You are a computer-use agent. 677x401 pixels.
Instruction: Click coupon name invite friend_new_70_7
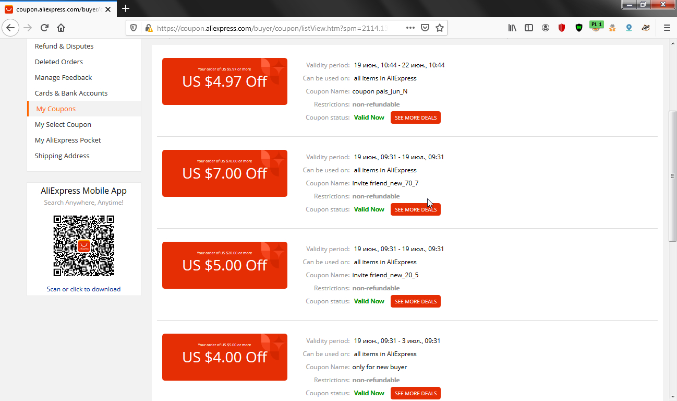tap(385, 183)
